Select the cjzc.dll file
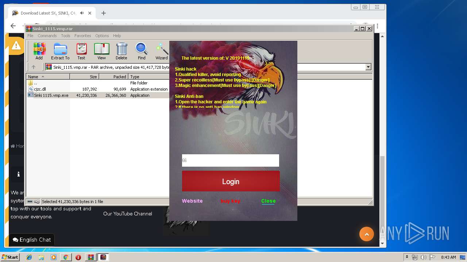The image size is (467, 262). 98,89
